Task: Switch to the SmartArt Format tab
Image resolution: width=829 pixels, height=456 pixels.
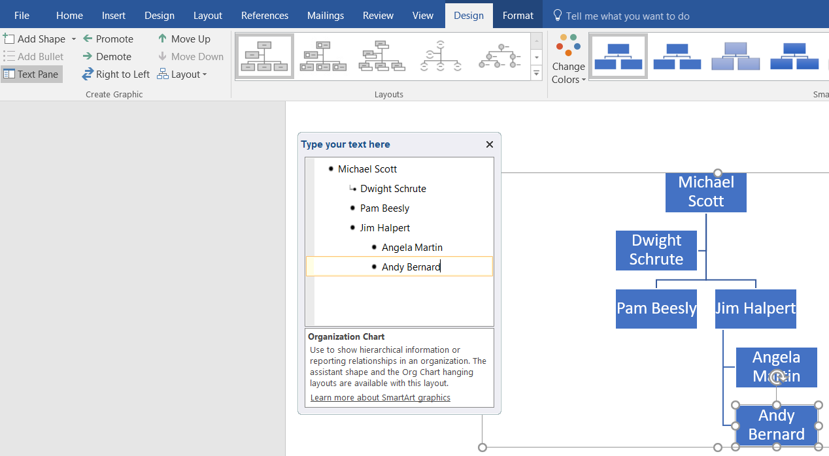Action: [518, 16]
